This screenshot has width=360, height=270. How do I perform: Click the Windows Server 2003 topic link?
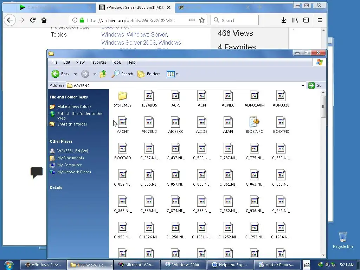[x=129, y=43]
